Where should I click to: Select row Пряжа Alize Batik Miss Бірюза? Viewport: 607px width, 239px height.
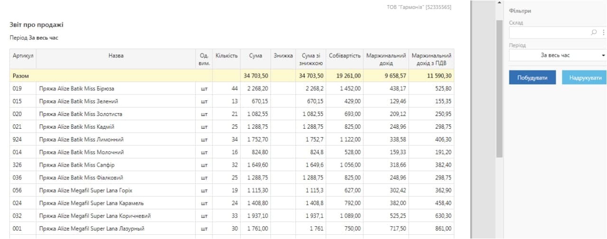click(231, 89)
